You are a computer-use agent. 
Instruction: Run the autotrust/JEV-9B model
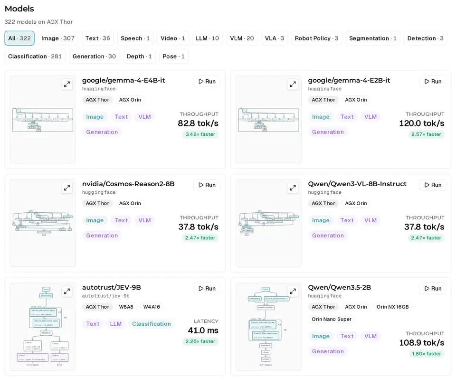coord(207,288)
